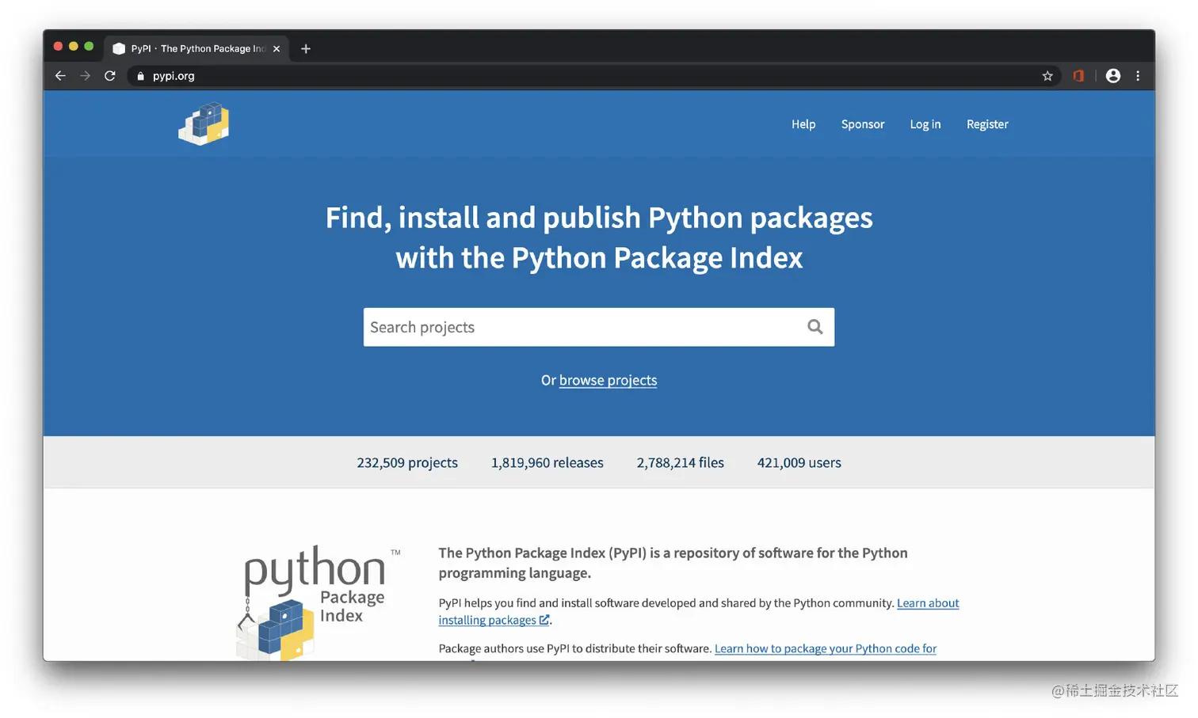Reload the page with refresh button
The width and height of the screenshot is (1198, 718).
pos(110,76)
